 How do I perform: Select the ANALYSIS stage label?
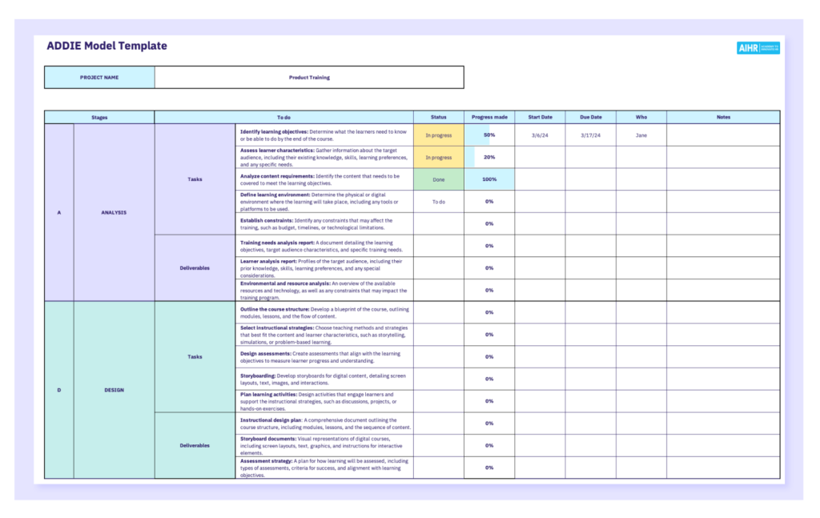(112, 212)
